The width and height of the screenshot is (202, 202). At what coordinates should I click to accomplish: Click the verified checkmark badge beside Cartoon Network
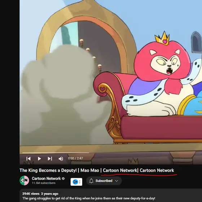point(63,179)
